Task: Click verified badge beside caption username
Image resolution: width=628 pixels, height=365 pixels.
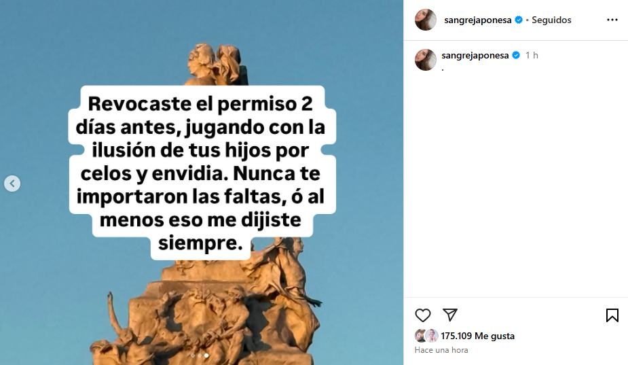Action: pyautogui.click(x=516, y=55)
